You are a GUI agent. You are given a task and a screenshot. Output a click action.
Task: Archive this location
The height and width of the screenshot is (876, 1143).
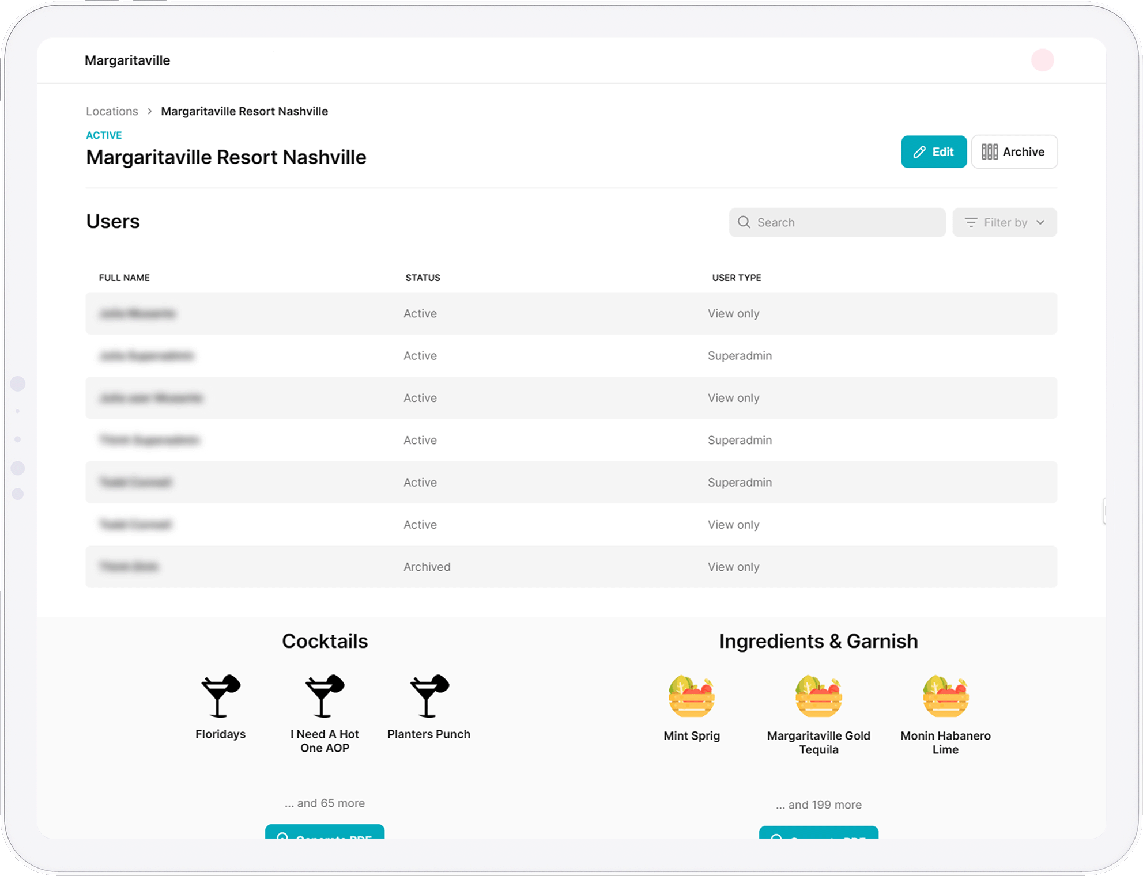1014,152
